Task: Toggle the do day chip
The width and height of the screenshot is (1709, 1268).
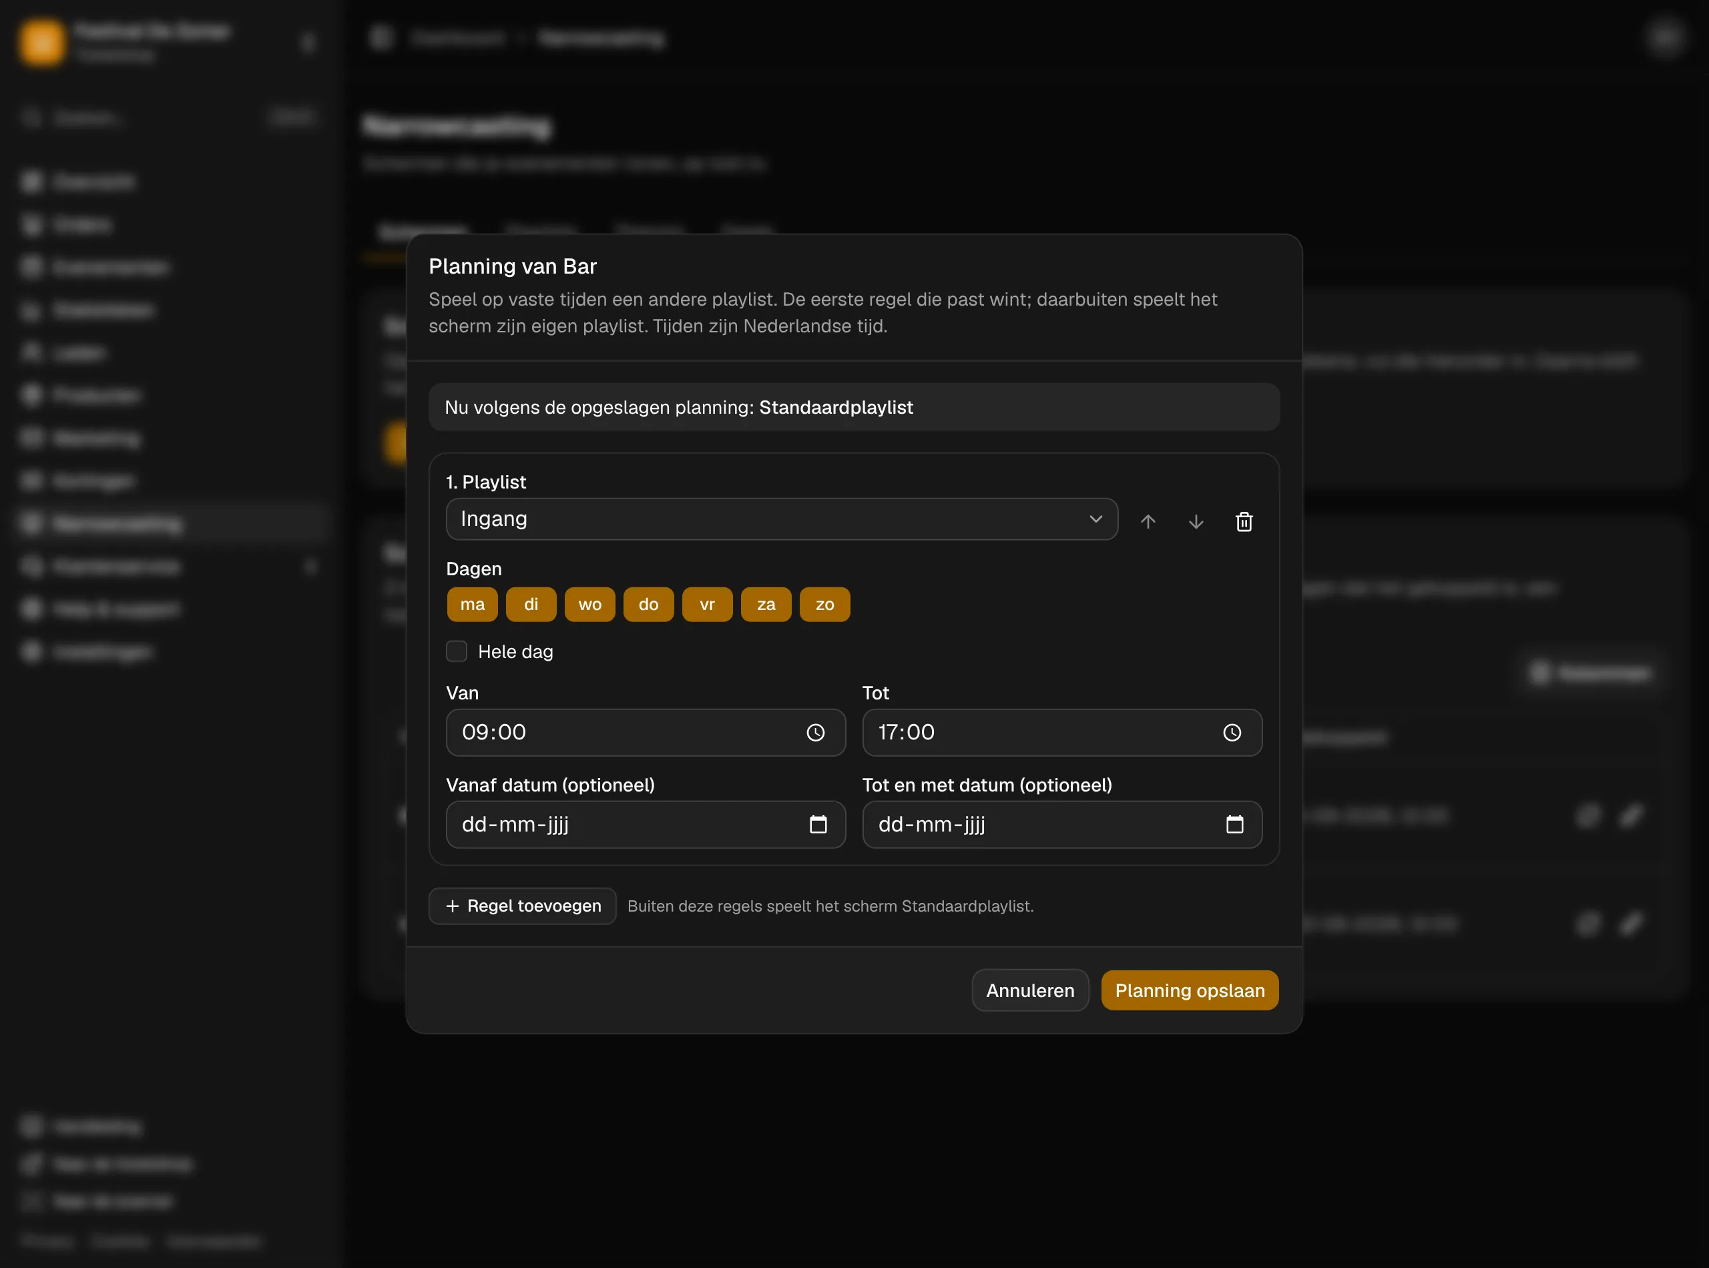Action: pos(649,604)
